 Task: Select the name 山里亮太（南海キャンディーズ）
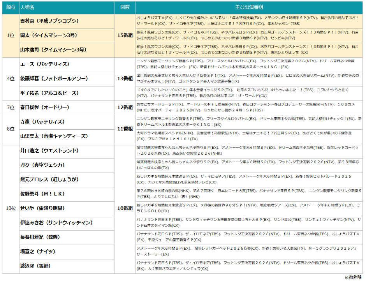coord(53,136)
